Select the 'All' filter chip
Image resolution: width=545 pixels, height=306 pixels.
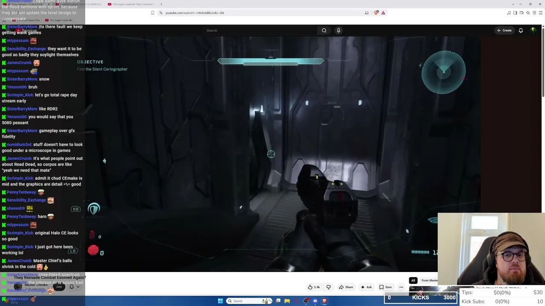coord(413,280)
